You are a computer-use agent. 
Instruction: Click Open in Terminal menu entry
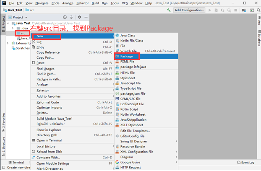(x=73, y=140)
